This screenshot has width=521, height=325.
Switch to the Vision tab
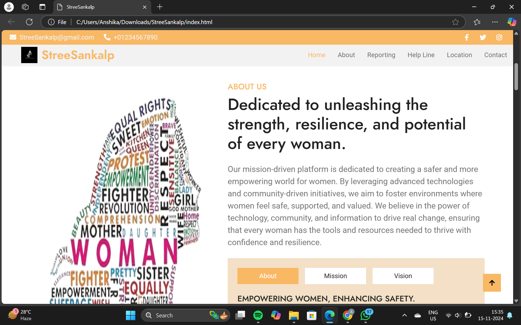pyautogui.click(x=403, y=276)
